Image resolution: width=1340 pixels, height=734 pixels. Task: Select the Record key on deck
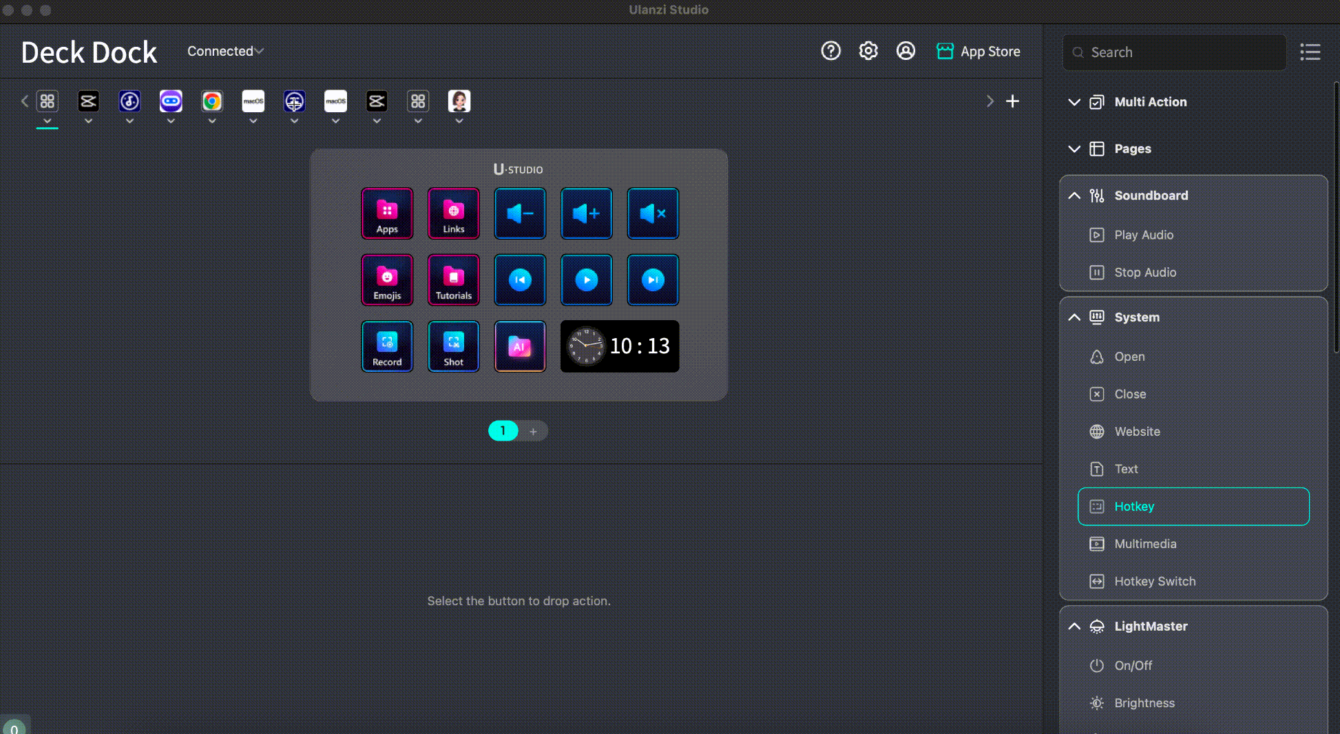point(387,346)
